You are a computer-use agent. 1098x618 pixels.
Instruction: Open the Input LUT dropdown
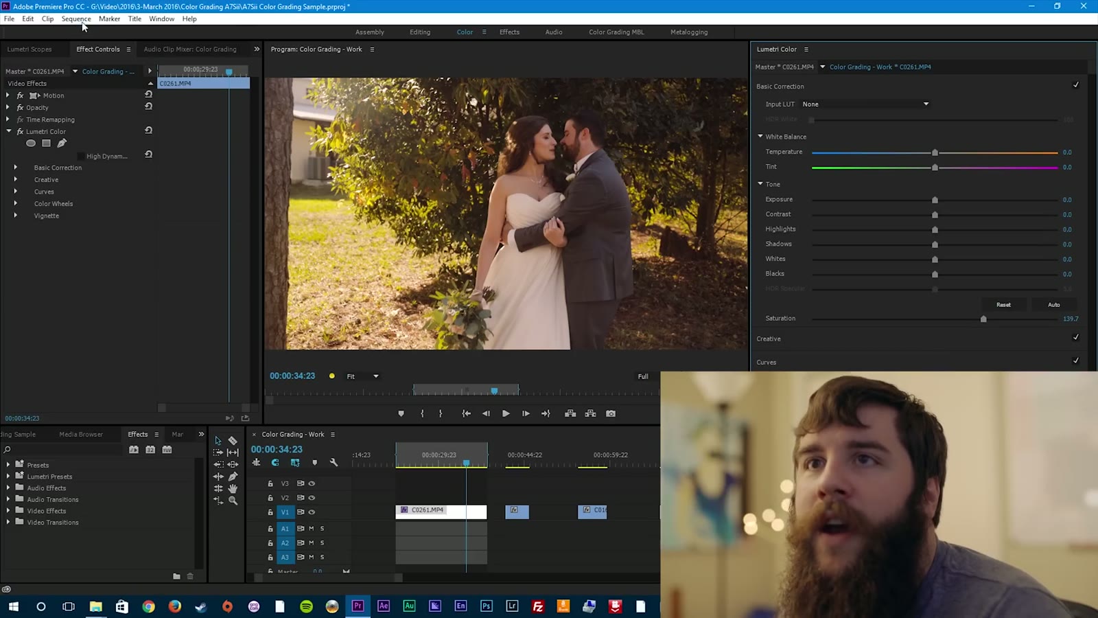[x=865, y=104]
